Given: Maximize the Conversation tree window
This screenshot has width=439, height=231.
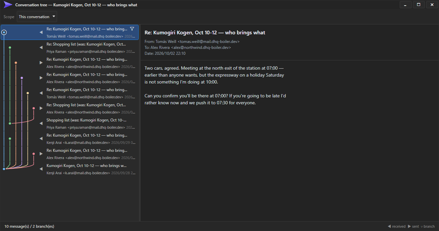Looking at the screenshot, I should click(419, 5).
